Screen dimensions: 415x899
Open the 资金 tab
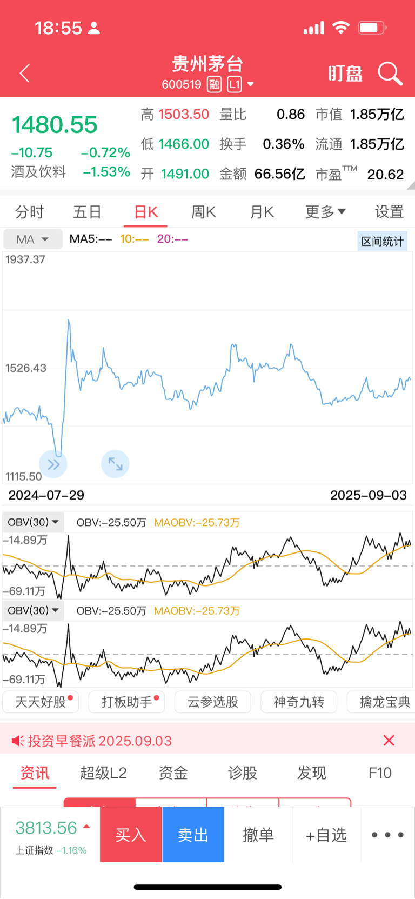pos(173,773)
